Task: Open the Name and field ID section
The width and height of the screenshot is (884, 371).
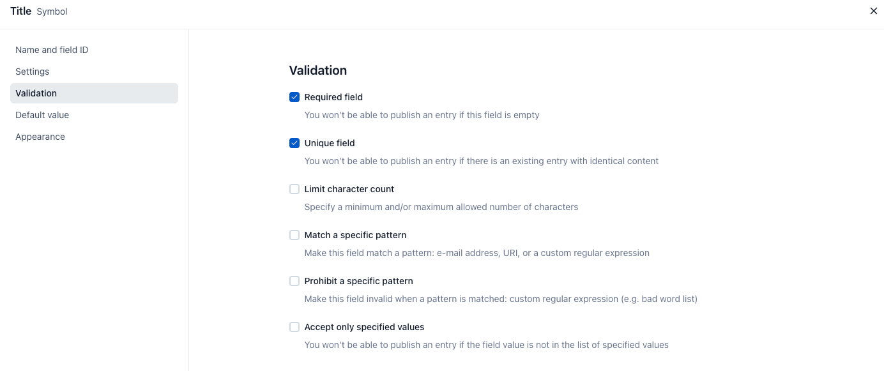Action: point(52,49)
